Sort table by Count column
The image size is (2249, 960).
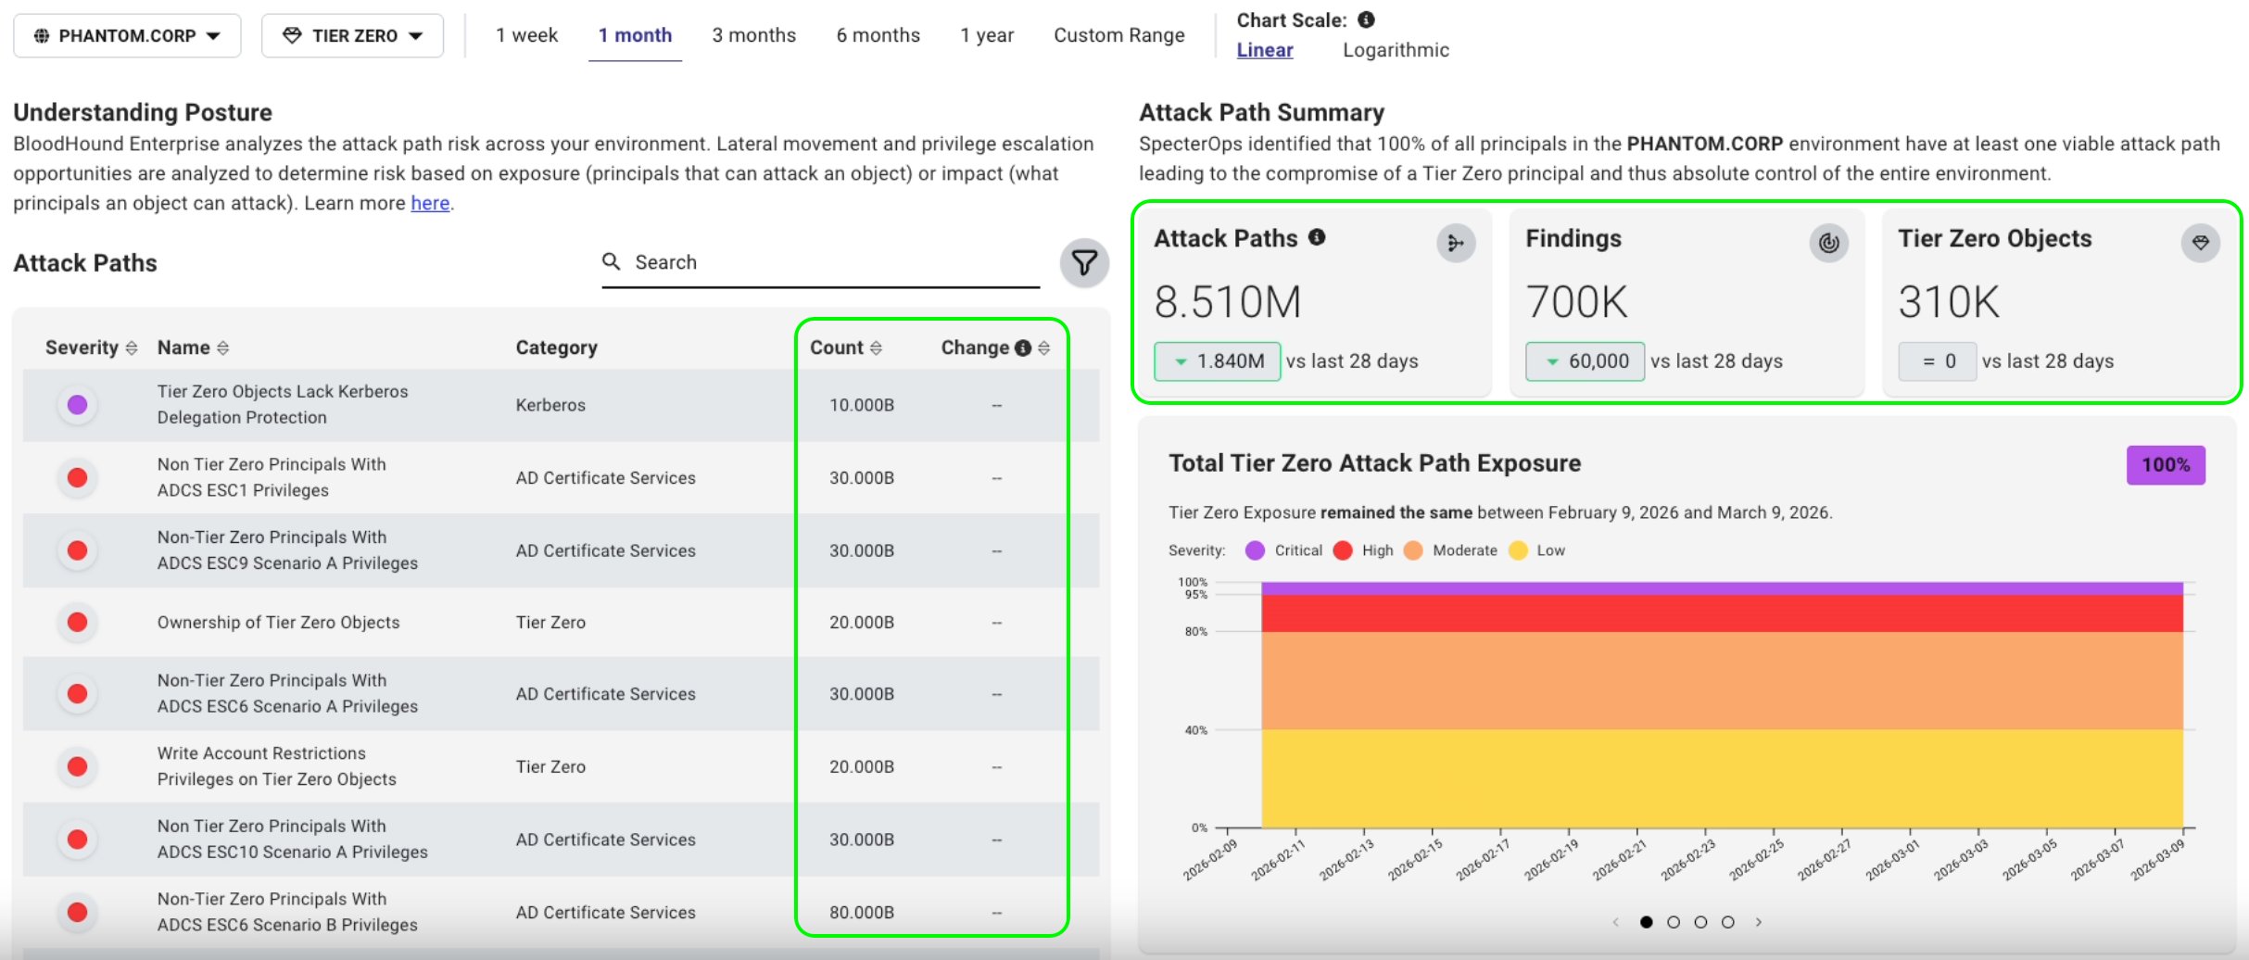845,347
